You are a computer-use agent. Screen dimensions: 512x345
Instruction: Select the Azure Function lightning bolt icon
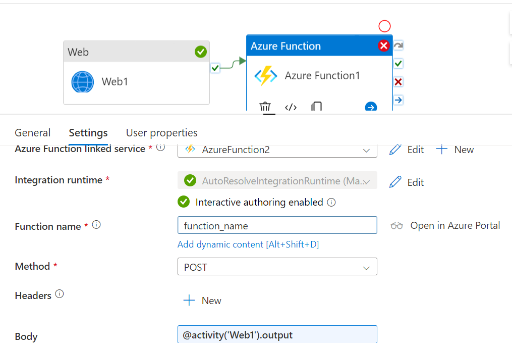[265, 76]
